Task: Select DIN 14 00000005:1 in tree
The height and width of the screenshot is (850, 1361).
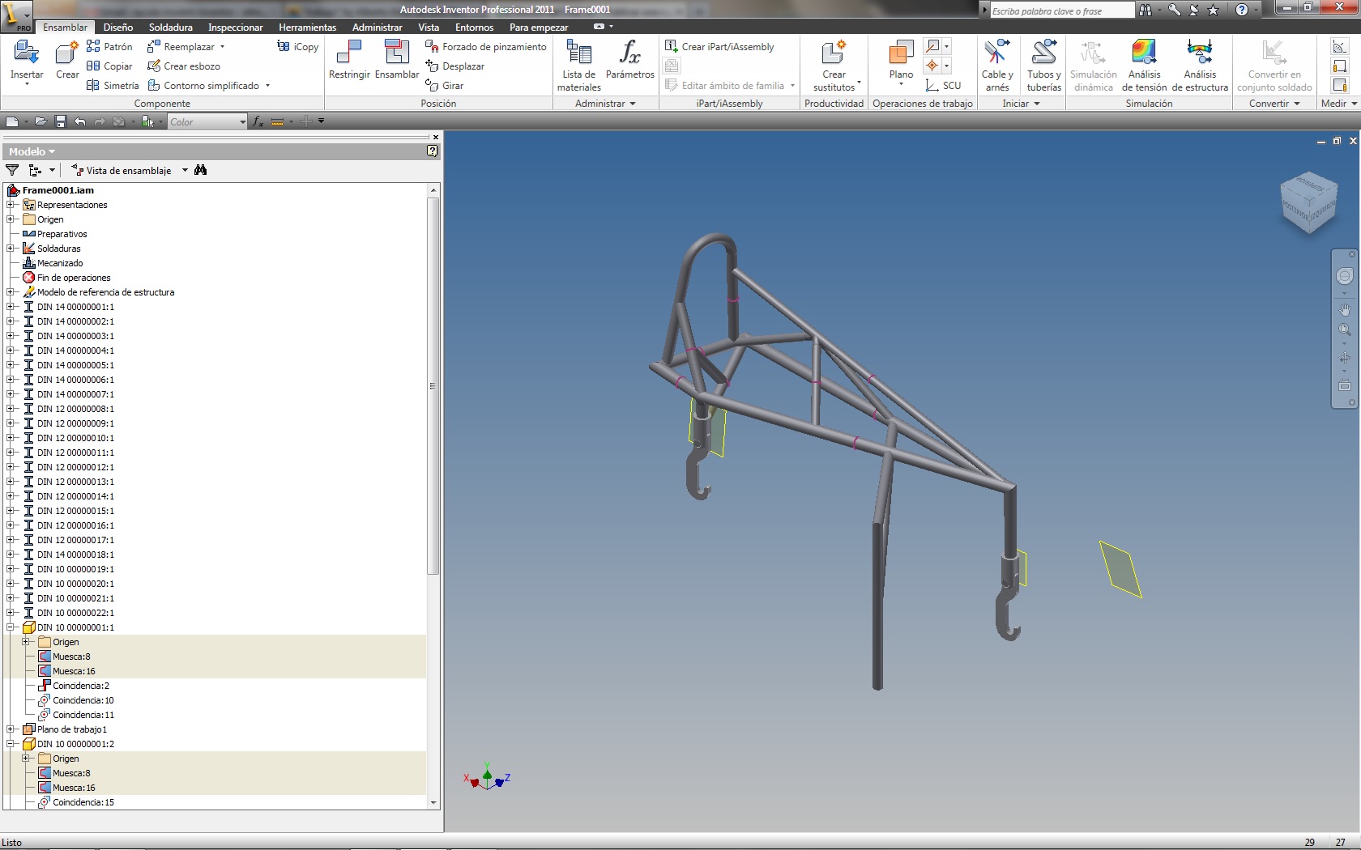Action: pyautogui.click(x=75, y=365)
